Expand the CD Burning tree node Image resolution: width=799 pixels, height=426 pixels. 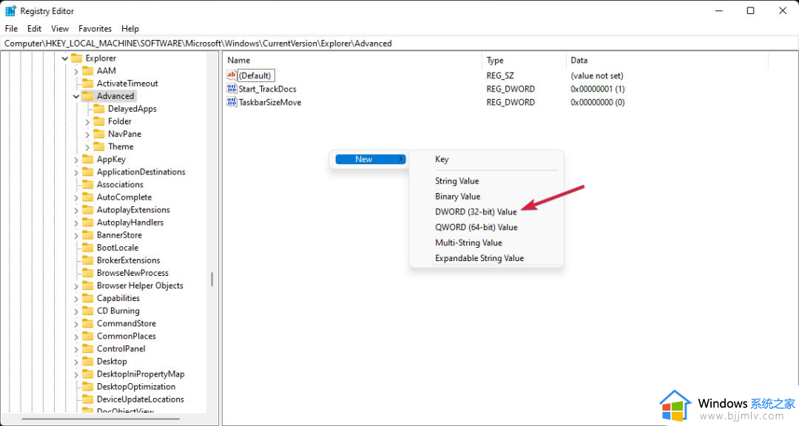pos(76,311)
